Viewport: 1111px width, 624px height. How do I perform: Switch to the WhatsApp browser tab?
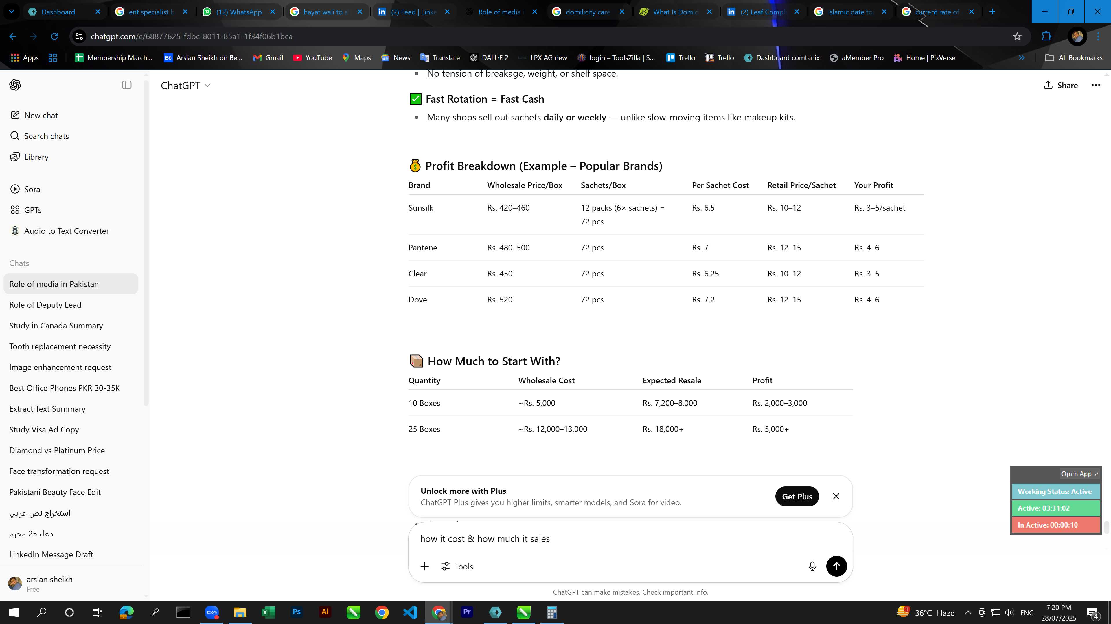[x=238, y=12]
